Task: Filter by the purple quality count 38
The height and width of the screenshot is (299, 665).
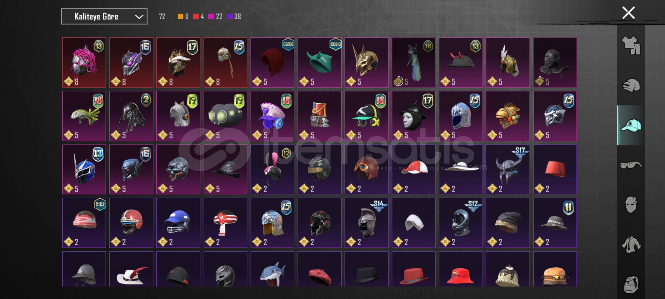Action: point(234,17)
